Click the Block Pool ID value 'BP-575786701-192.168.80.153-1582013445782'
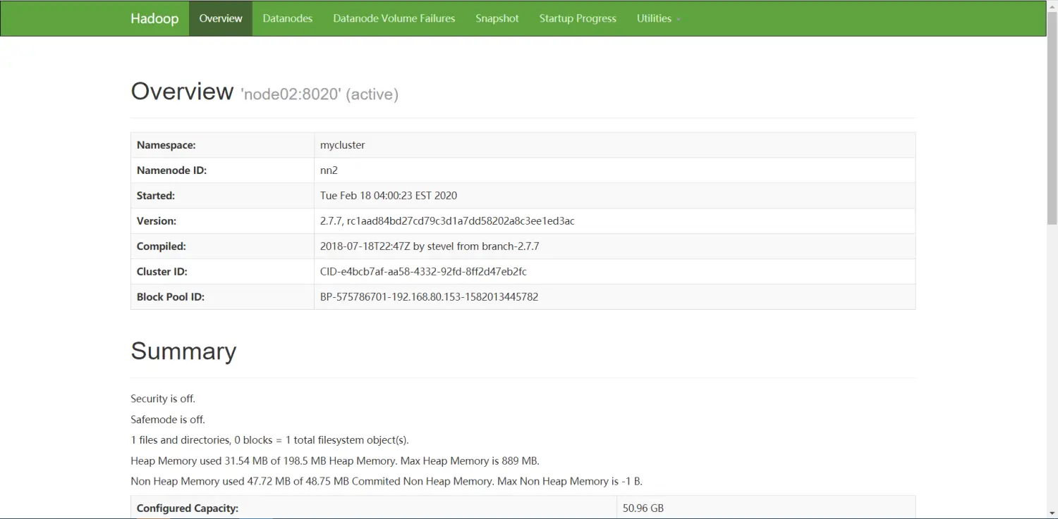 429,297
